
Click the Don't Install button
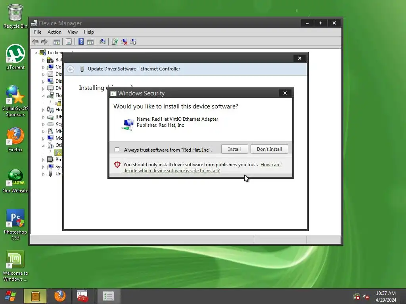(x=269, y=149)
